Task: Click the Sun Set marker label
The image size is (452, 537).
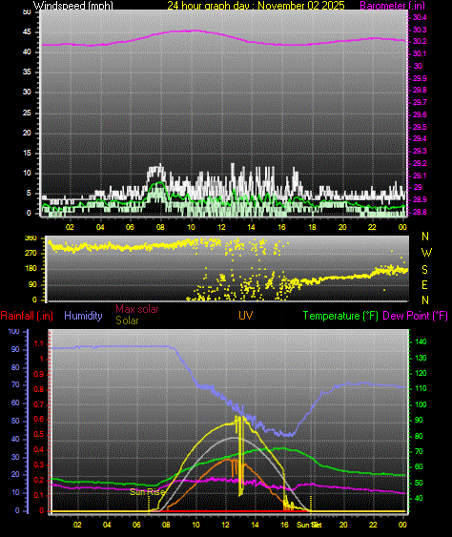Action: click(309, 525)
